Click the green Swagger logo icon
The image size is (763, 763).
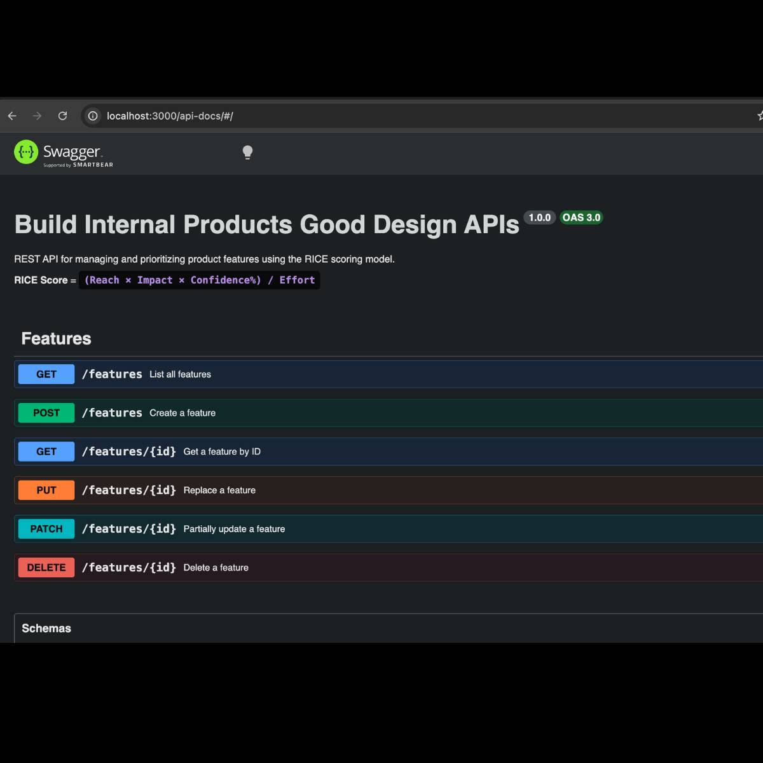pos(26,152)
